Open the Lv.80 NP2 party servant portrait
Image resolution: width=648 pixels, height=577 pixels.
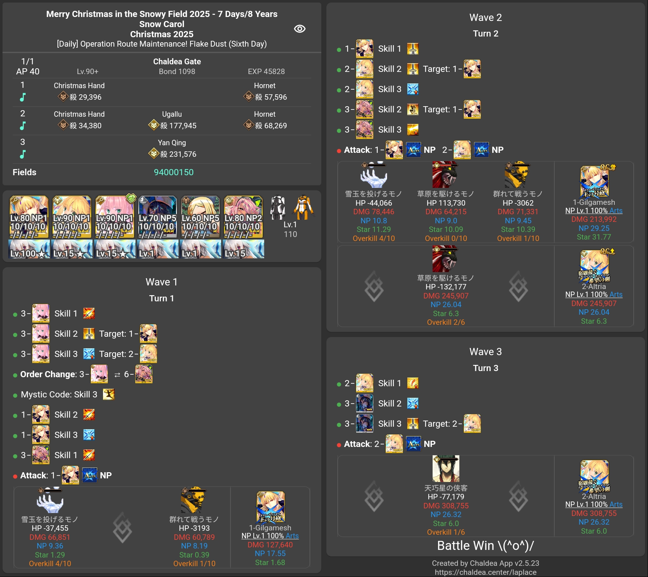point(243,217)
